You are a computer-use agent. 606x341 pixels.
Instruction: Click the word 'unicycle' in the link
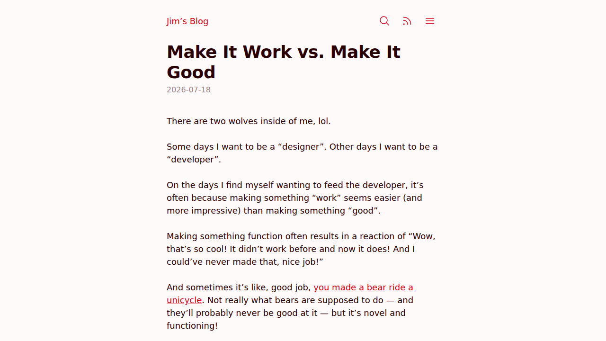184,300
